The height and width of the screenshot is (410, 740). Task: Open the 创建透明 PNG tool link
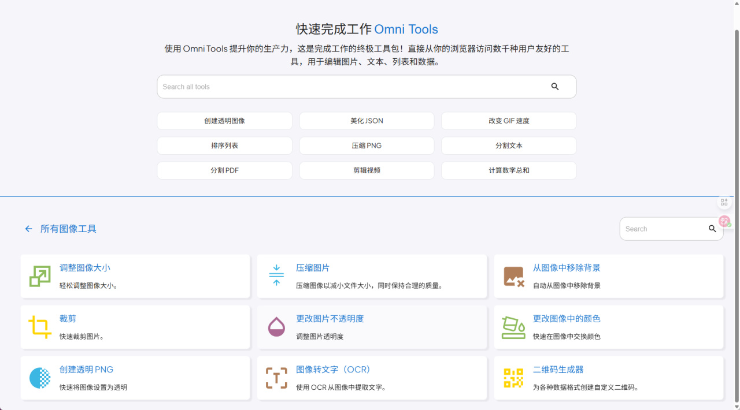(x=86, y=370)
